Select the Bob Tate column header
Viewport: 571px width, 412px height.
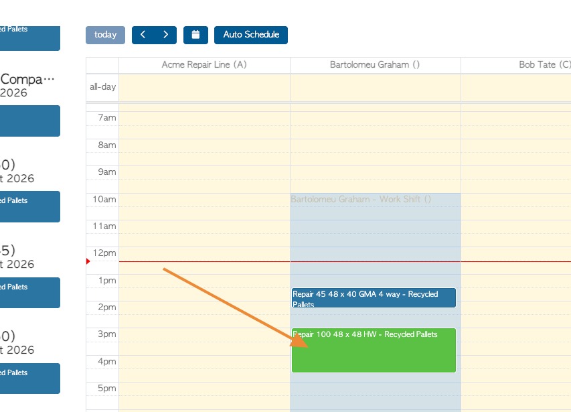click(x=515, y=65)
